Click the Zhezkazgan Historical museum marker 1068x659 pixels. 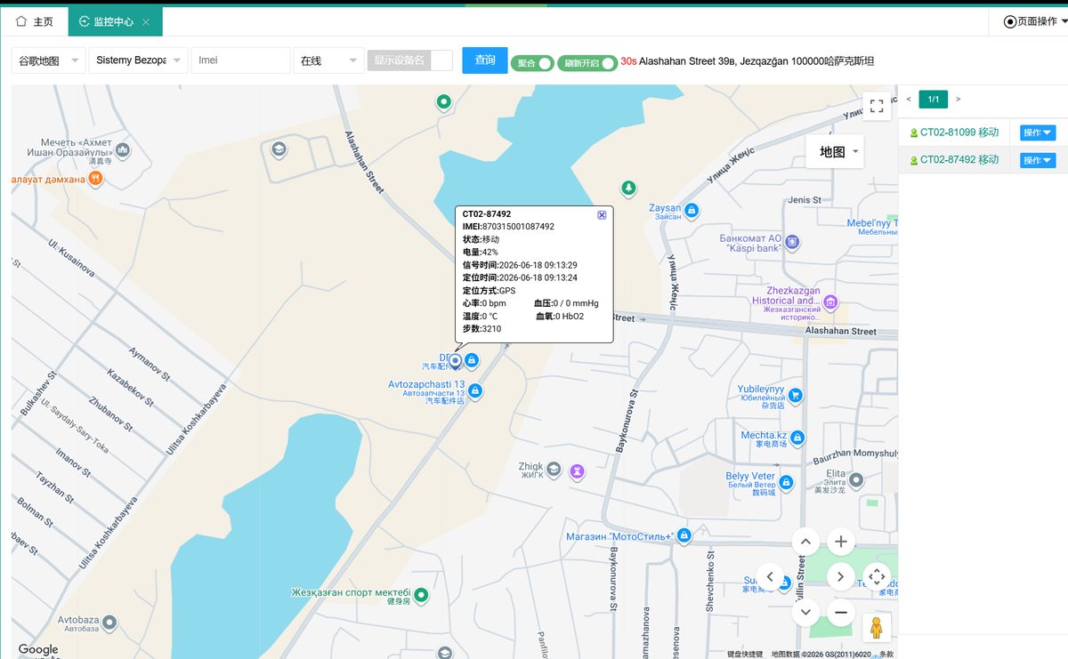pyautogui.click(x=830, y=302)
